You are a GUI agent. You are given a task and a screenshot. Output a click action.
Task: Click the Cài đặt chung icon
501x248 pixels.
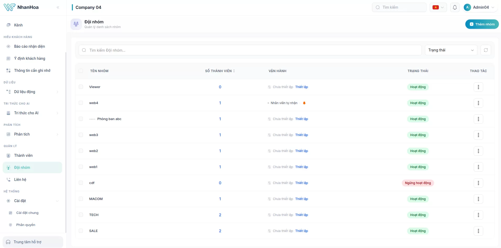click(x=10, y=213)
